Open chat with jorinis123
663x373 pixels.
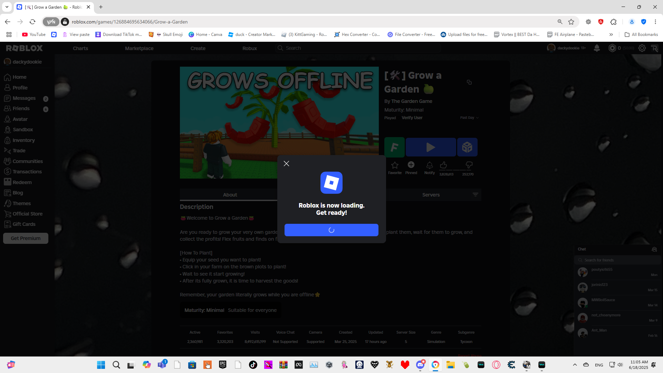pyautogui.click(x=618, y=287)
